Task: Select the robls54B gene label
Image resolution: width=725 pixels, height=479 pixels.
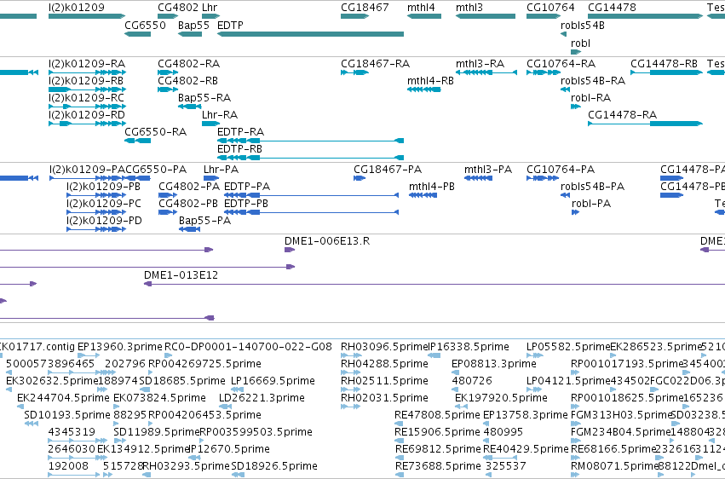Action: tap(582, 25)
